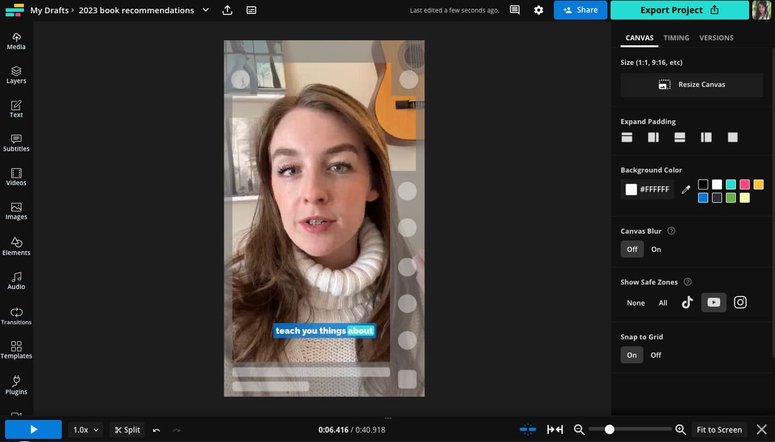The image size is (775, 442).
Task: Set safe zones to None
Action: [x=636, y=303]
